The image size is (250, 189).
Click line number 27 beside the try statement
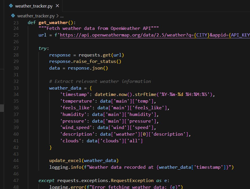coord(16,48)
